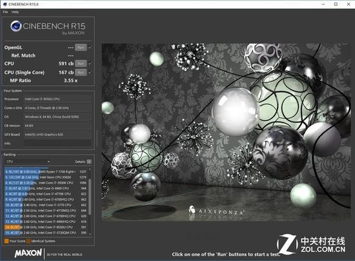Screen dimensions: 355x261
Task: Select the AMD Ryzen 7 1700 ranking row
Action: click(46, 171)
